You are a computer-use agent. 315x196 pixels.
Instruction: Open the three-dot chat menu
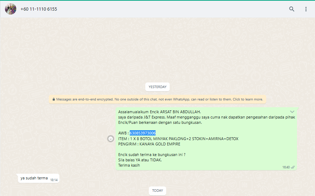point(306,9)
